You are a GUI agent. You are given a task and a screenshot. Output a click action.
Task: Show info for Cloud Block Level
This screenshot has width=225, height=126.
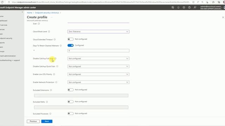49,31
